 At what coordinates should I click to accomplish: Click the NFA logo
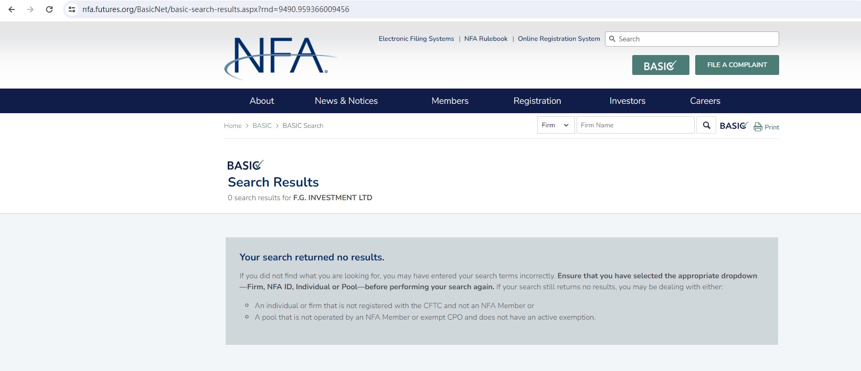coord(280,58)
